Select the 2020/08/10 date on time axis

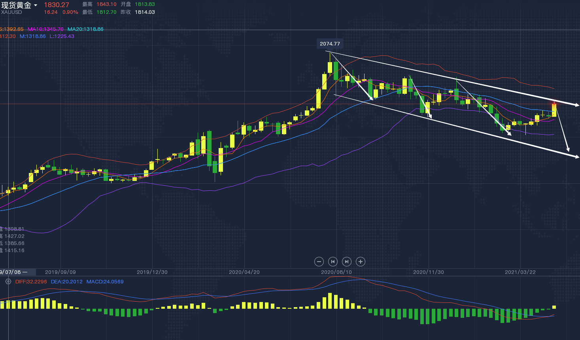(x=336, y=272)
